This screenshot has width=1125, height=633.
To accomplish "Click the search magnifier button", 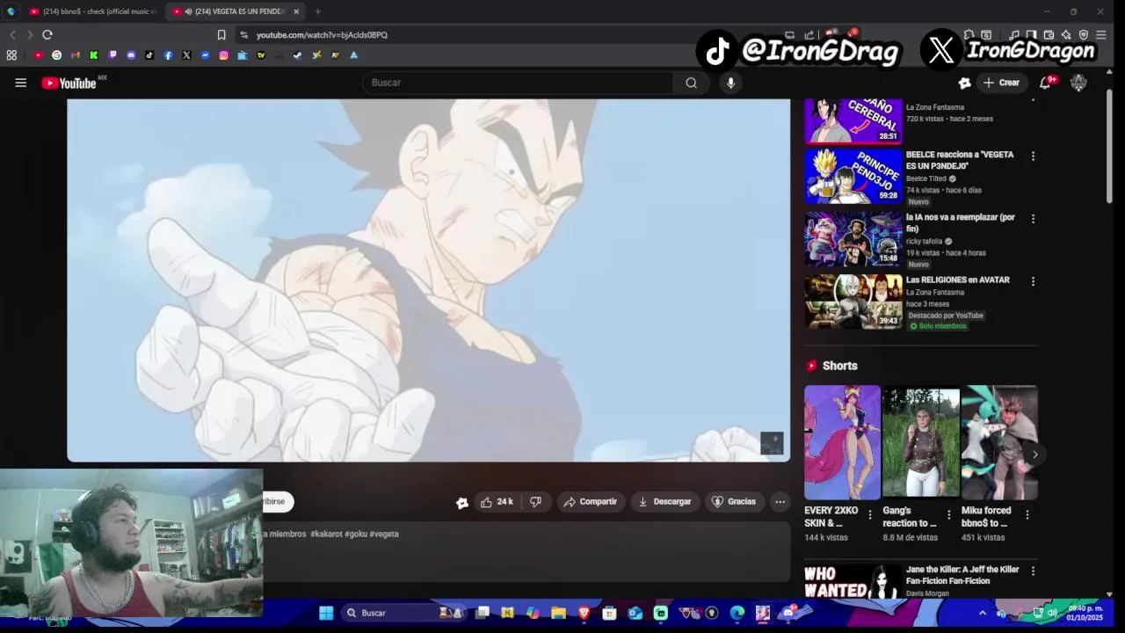I will click(691, 83).
